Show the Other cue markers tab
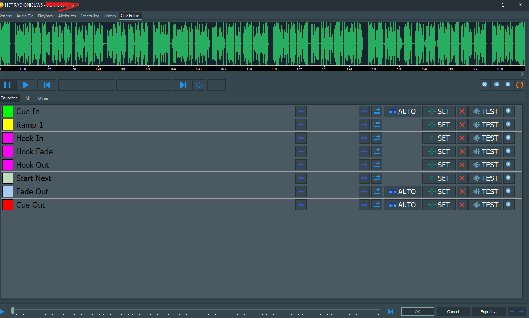 click(43, 98)
